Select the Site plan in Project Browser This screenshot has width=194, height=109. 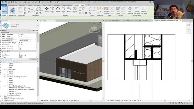pyautogui.click(x=11, y=68)
